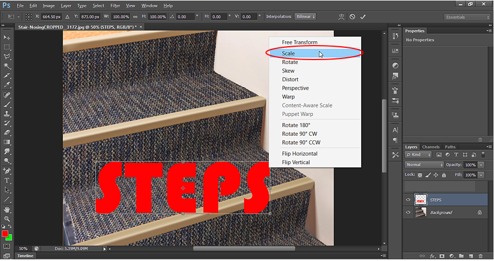
Task: Open the Interpolation Bilinear dropdown
Action: coord(305,17)
